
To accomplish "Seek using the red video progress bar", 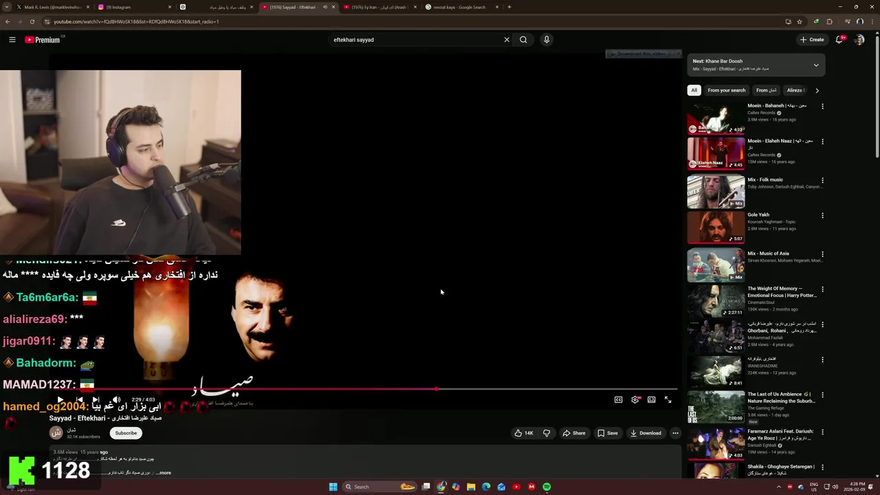I will (364, 389).
